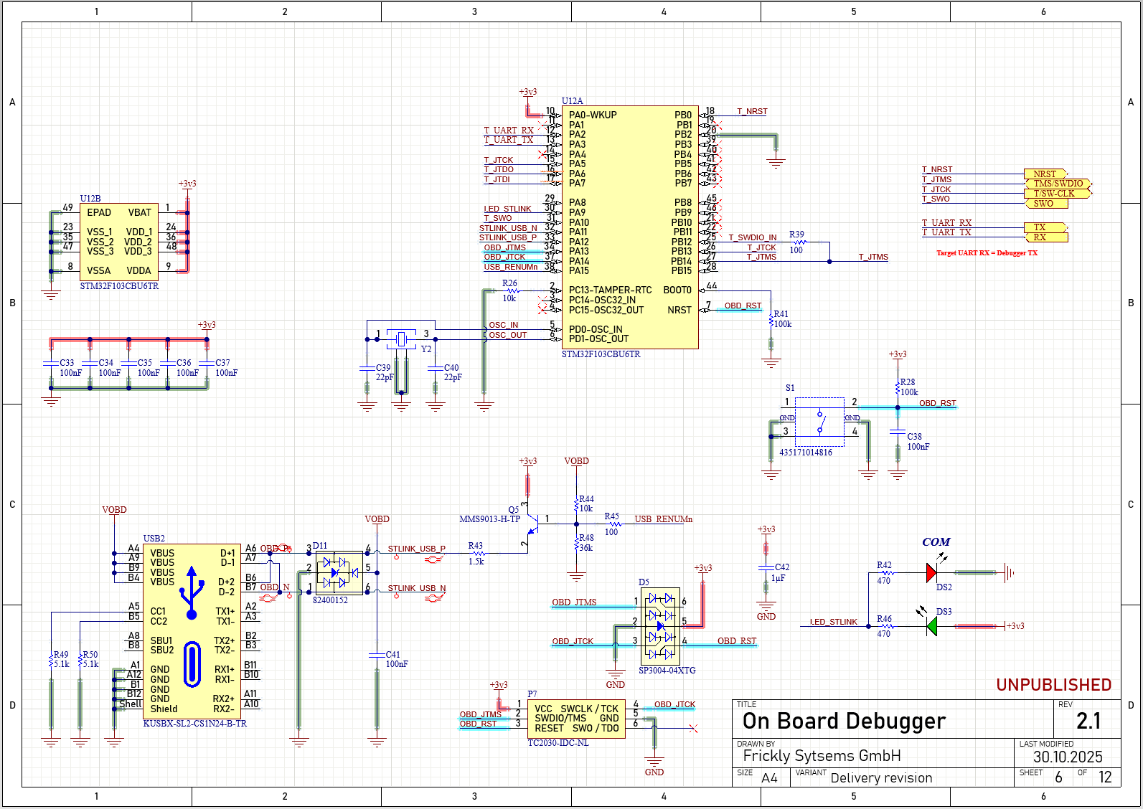Select the green LED symbol DS3
The height and width of the screenshot is (809, 1143).
[x=931, y=626]
